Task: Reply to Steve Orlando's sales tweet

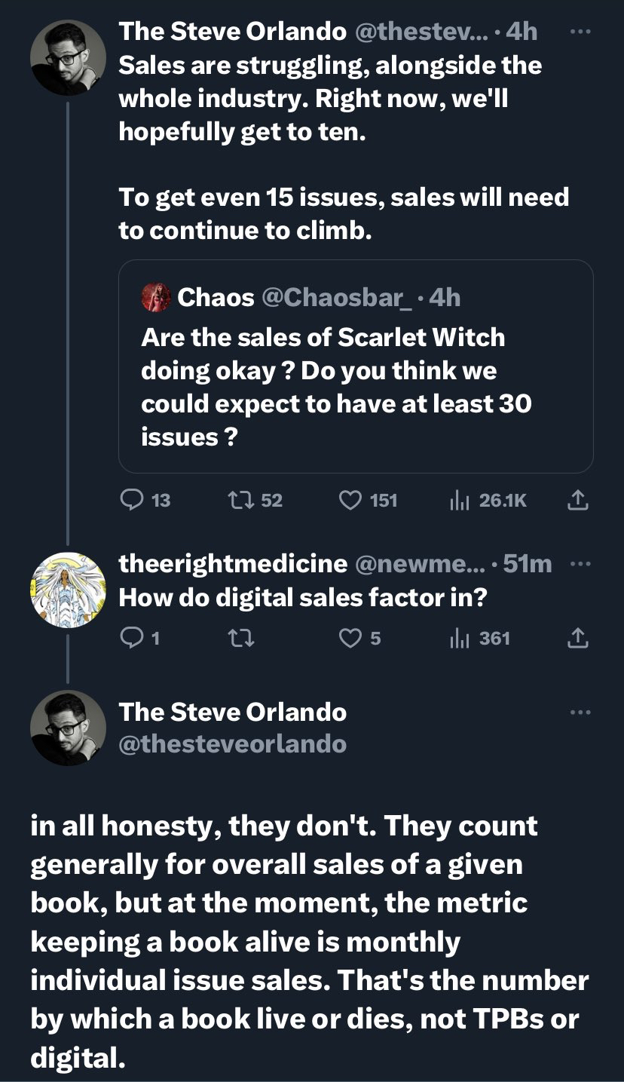Action: (x=132, y=499)
